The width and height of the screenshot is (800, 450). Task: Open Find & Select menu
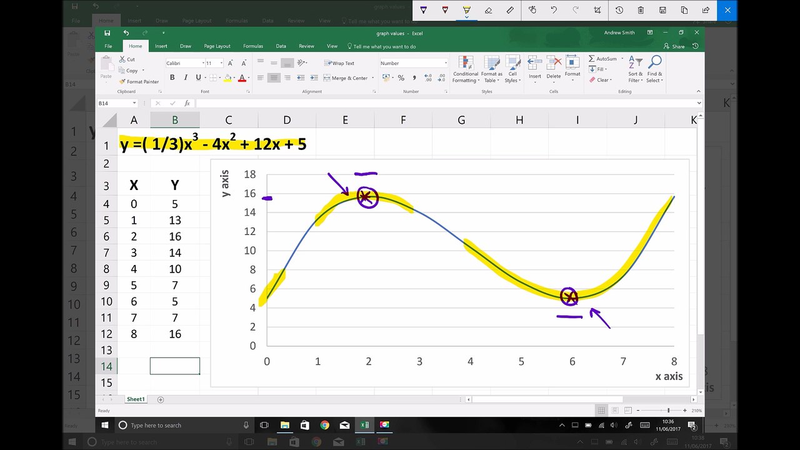[x=654, y=69]
